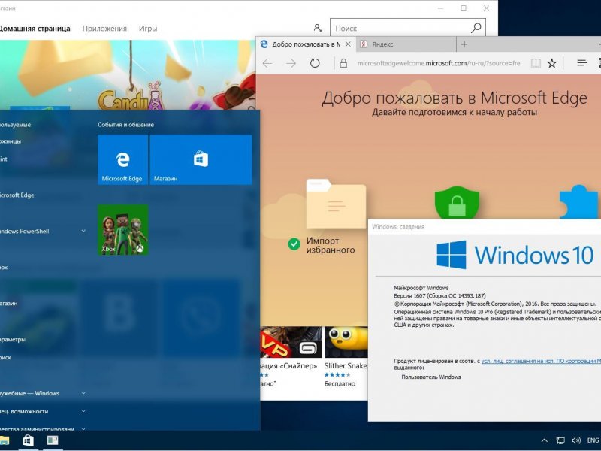Refresh the page in Edge
Image resolution: width=601 pixels, height=451 pixels.
315,63
